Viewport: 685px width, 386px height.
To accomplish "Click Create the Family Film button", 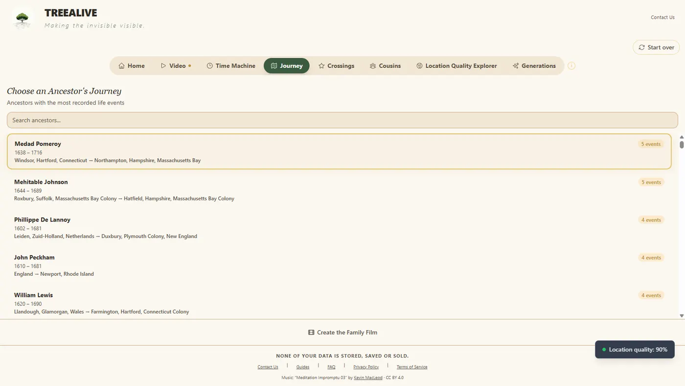I will [342, 332].
